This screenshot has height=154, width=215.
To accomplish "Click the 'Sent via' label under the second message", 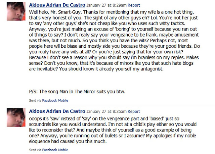I will click(x=35, y=150).
